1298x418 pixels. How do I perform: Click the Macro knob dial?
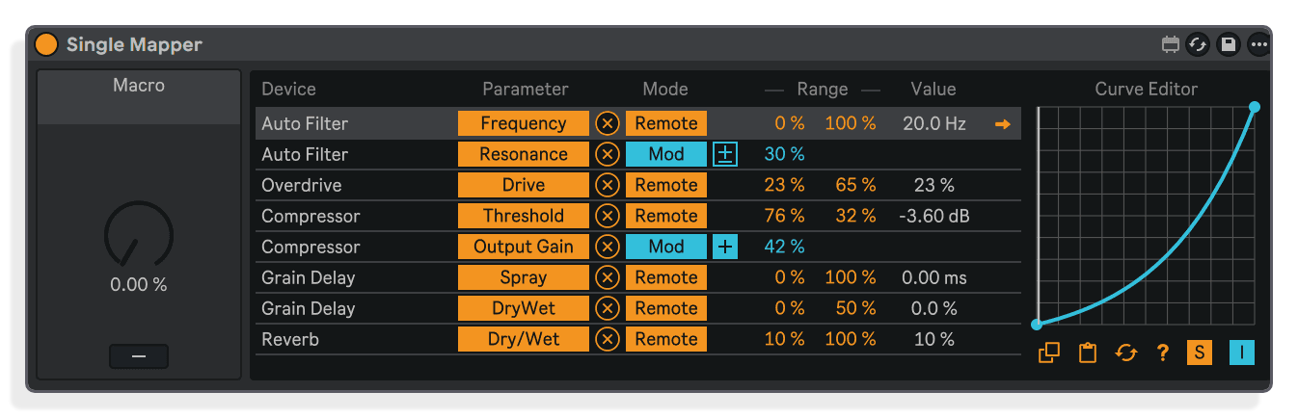(139, 234)
